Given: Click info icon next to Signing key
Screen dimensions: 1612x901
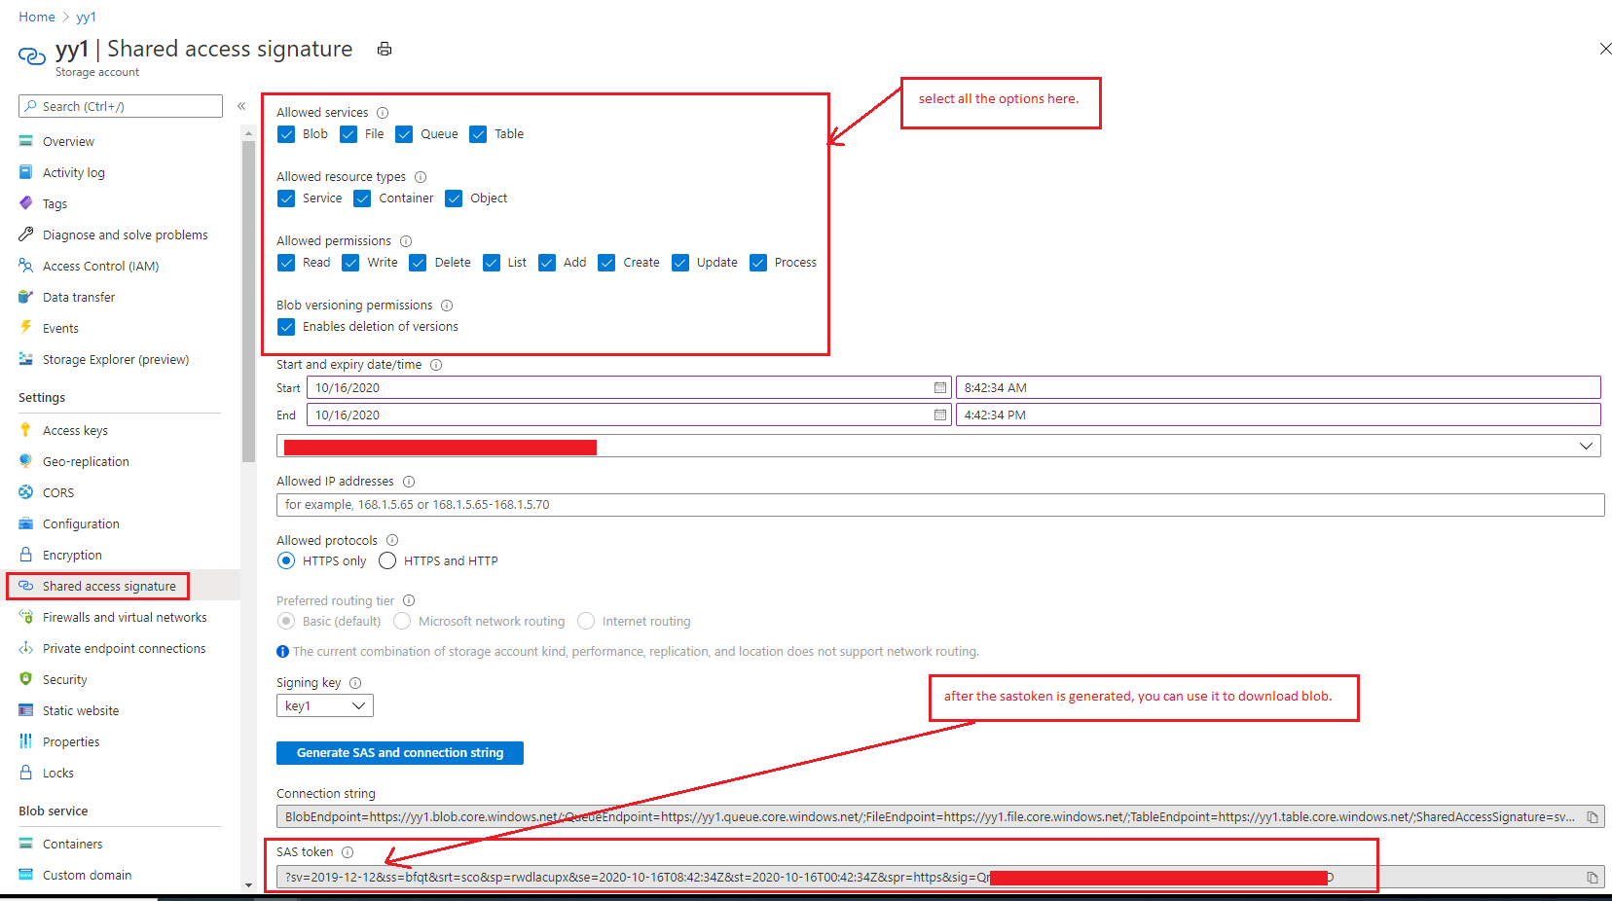Looking at the screenshot, I should point(355,683).
